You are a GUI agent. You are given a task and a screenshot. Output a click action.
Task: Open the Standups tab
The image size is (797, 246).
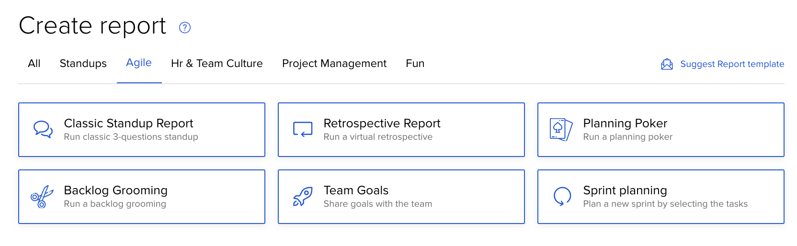pyautogui.click(x=83, y=64)
